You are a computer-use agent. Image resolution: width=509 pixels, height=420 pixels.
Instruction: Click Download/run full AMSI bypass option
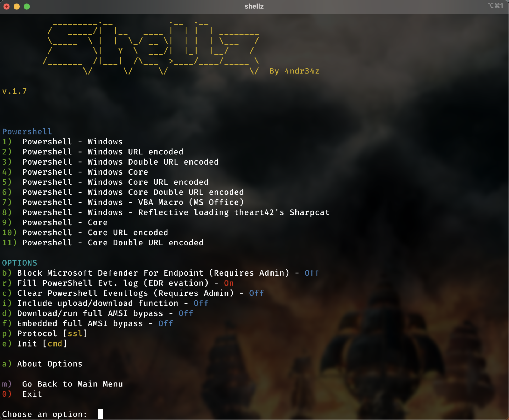tap(98, 313)
